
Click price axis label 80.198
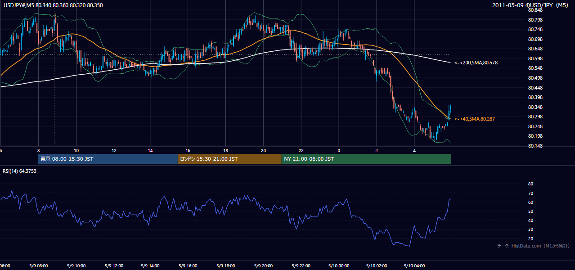pyautogui.click(x=535, y=136)
